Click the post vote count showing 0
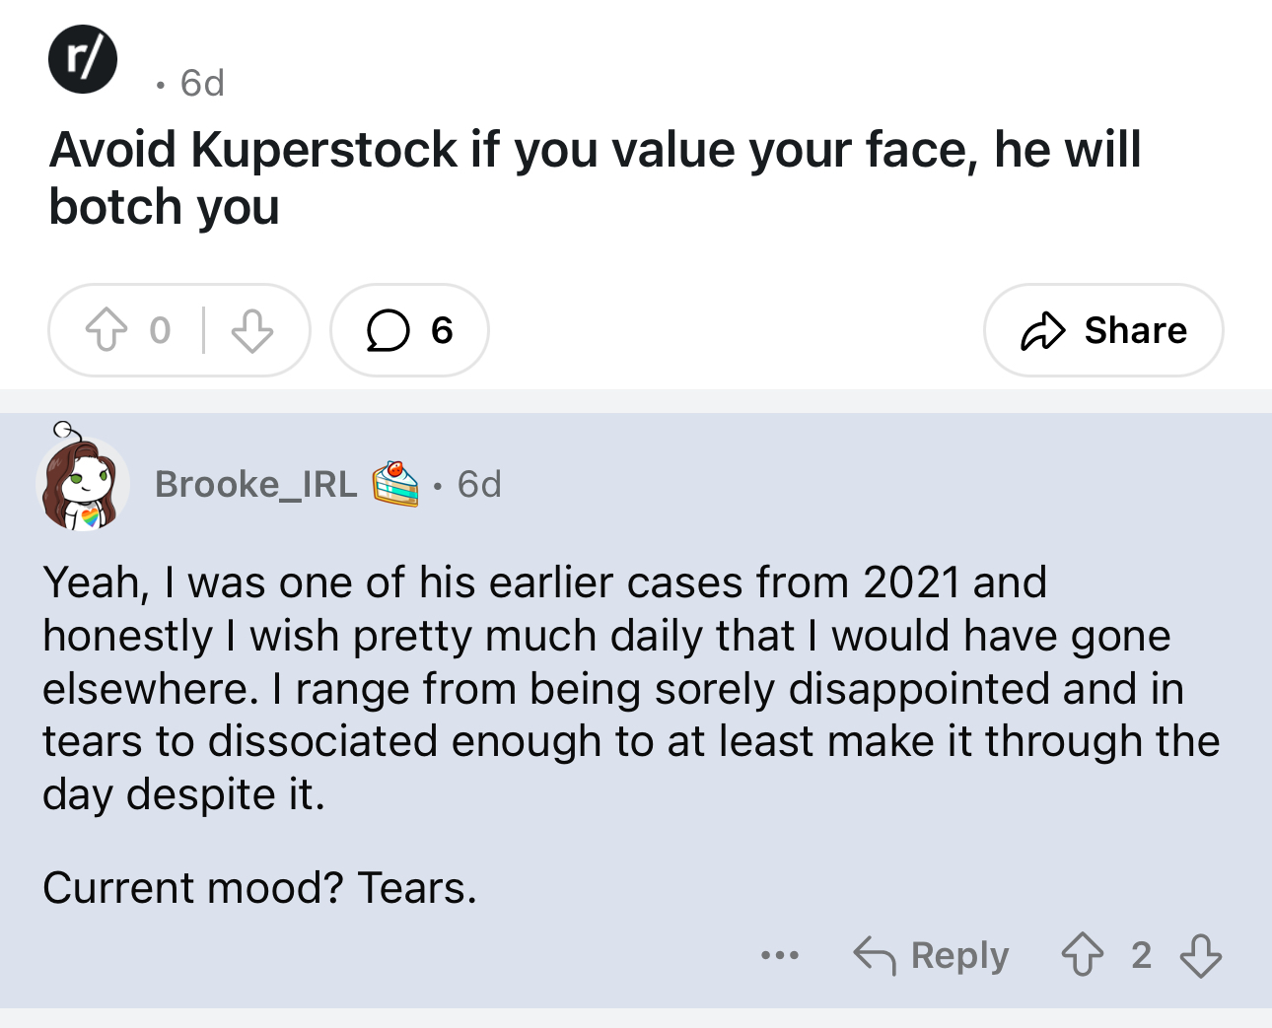This screenshot has height=1028, width=1272. pos(160,330)
